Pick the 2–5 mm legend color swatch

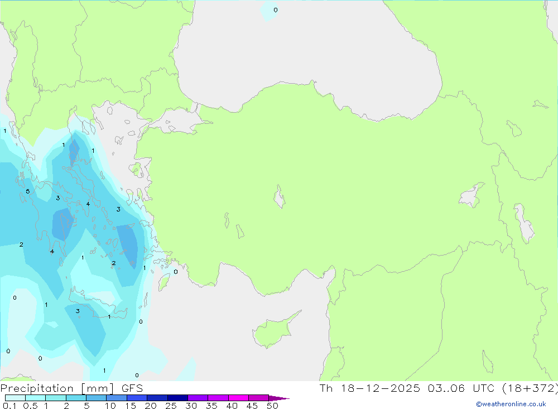pos(76,398)
